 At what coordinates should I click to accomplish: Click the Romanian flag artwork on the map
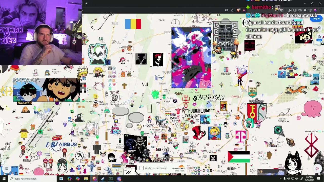click(x=133, y=24)
